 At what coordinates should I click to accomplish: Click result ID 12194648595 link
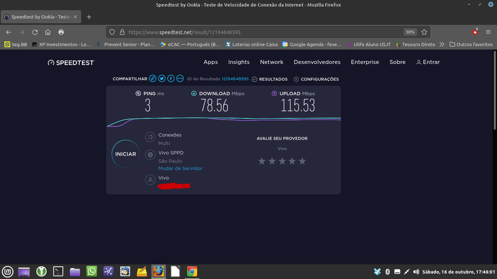click(235, 79)
